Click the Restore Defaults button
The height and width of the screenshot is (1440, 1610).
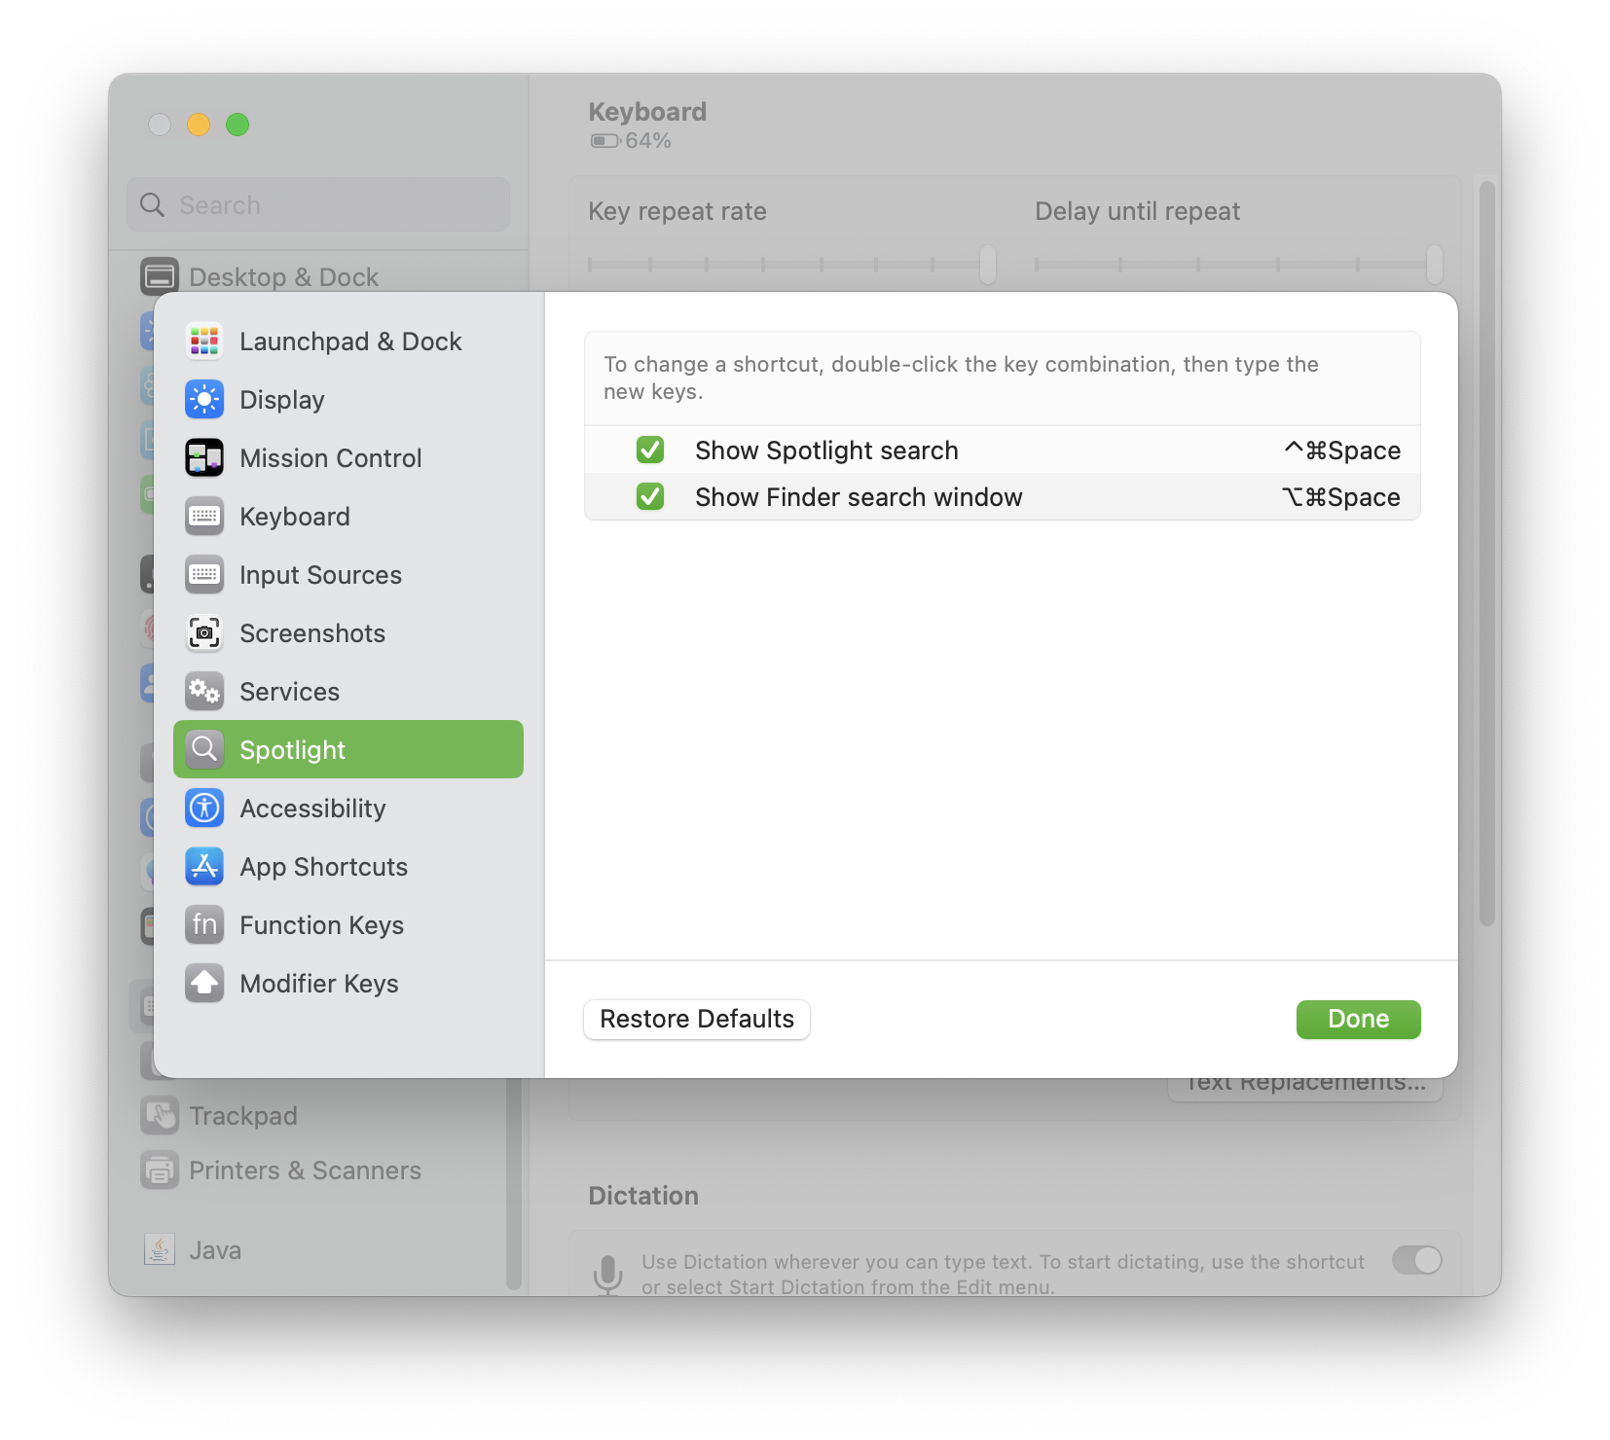coord(697,1019)
